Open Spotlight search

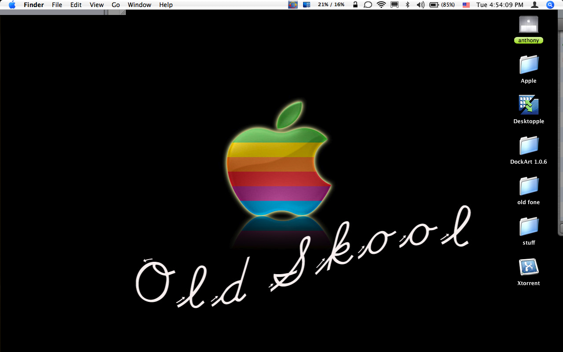(x=550, y=5)
